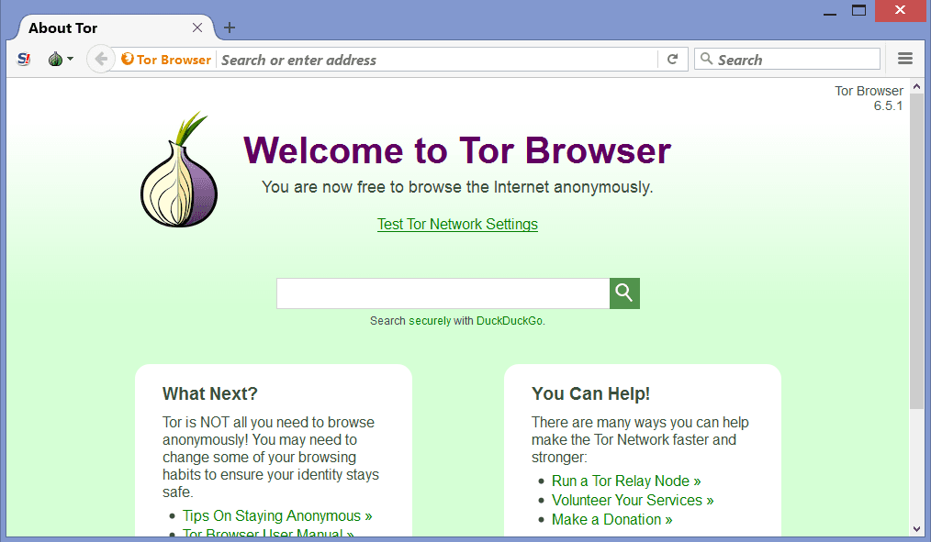Focus the address bar field
The width and height of the screenshot is (931, 542).
pyautogui.click(x=438, y=60)
